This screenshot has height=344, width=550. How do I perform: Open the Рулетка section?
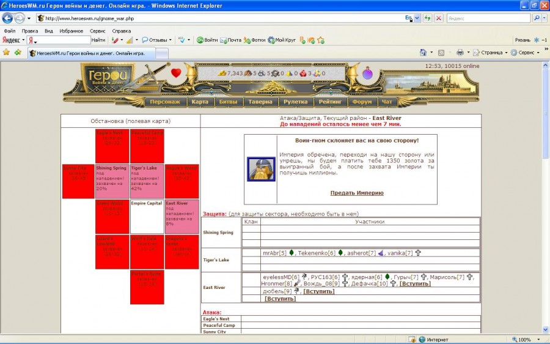[x=295, y=102]
